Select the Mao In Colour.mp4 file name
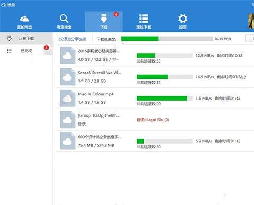 pos(96,94)
